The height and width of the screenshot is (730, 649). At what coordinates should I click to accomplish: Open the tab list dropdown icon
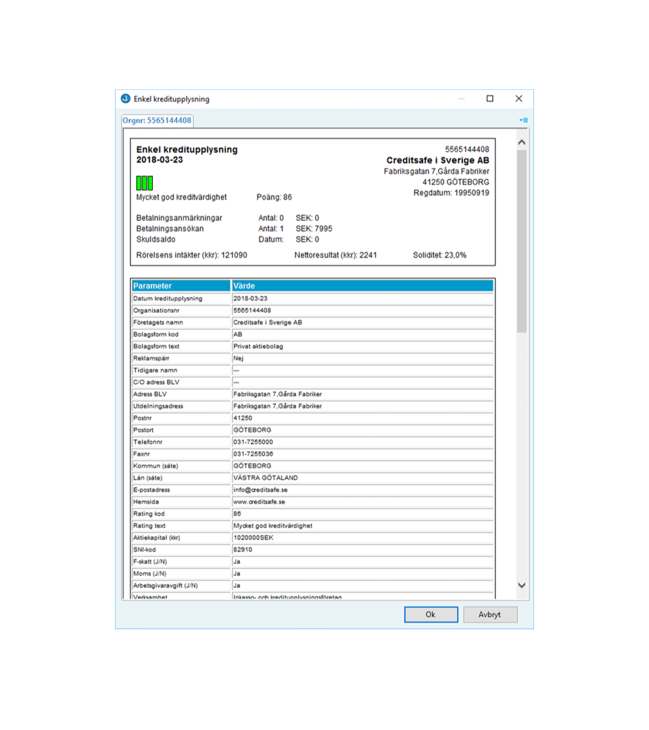[524, 120]
